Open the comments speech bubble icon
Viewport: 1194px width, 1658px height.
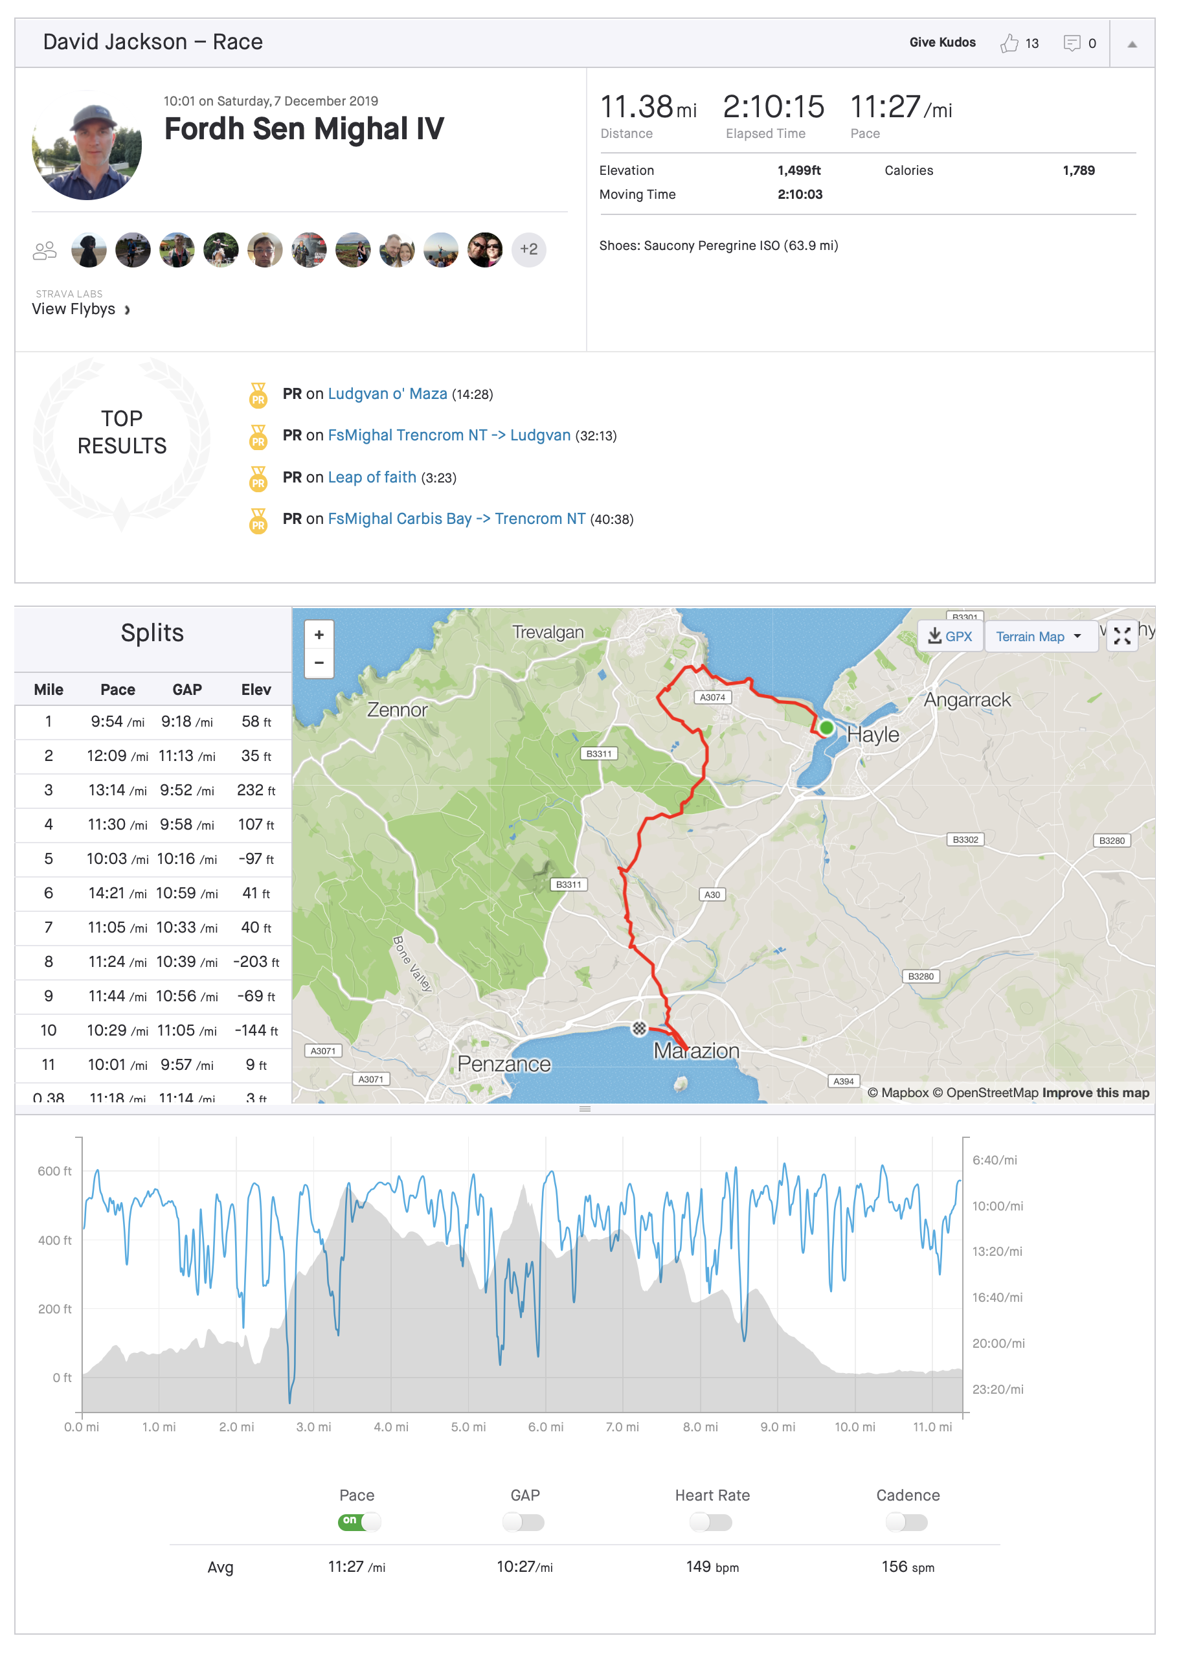(x=1071, y=43)
